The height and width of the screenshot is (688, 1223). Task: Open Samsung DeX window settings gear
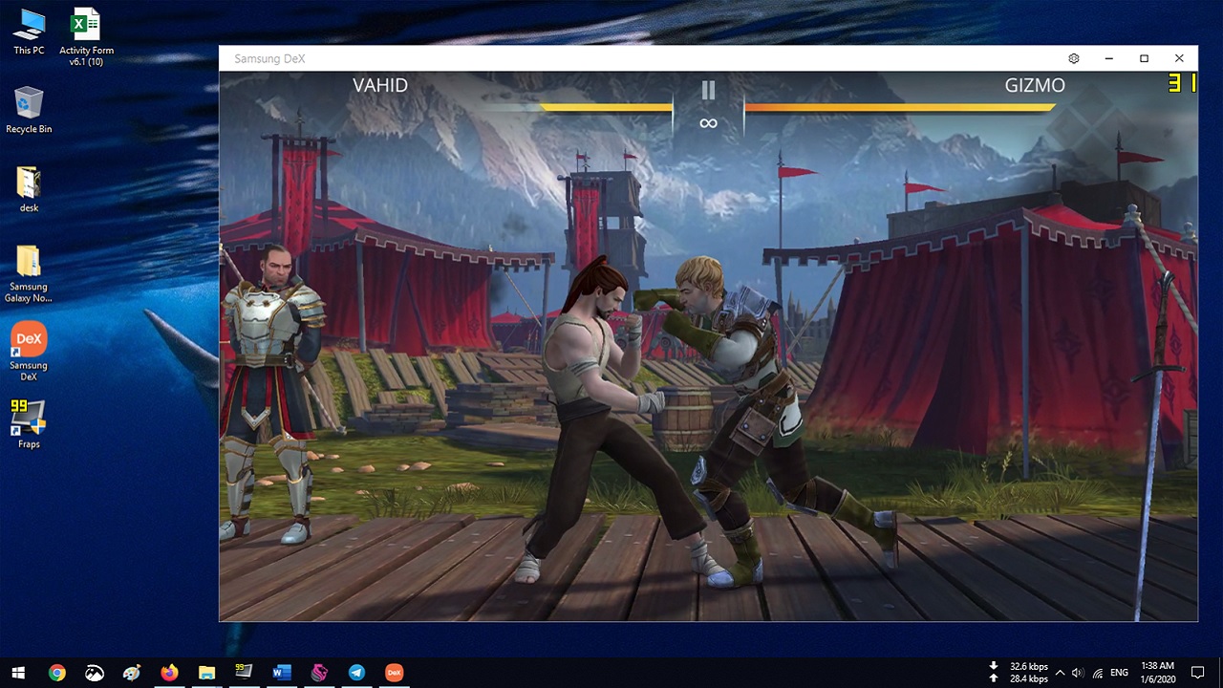(x=1074, y=58)
